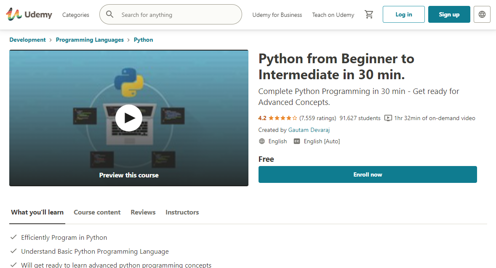Click the Sign up button

(449, 14)
